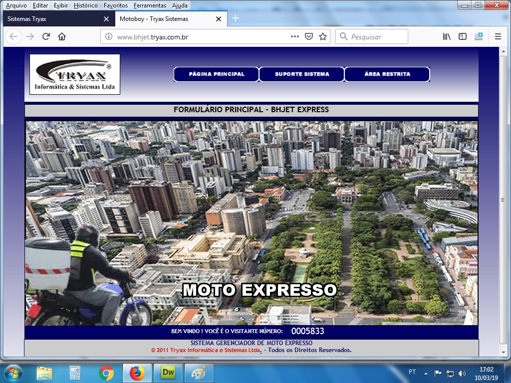Open page actions three-dots menu
The width and height of the screenshot is (511, 383).
coord(294,36)
